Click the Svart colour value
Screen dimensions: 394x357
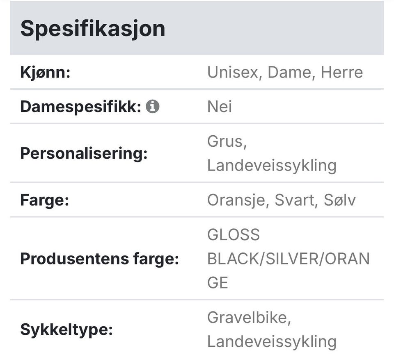point(295,200)
